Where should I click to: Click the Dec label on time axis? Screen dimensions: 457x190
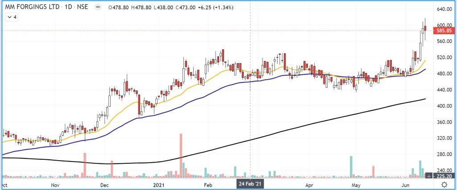104,184
